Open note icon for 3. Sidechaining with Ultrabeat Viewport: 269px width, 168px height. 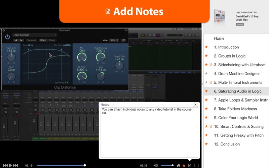tap(211, 65)
